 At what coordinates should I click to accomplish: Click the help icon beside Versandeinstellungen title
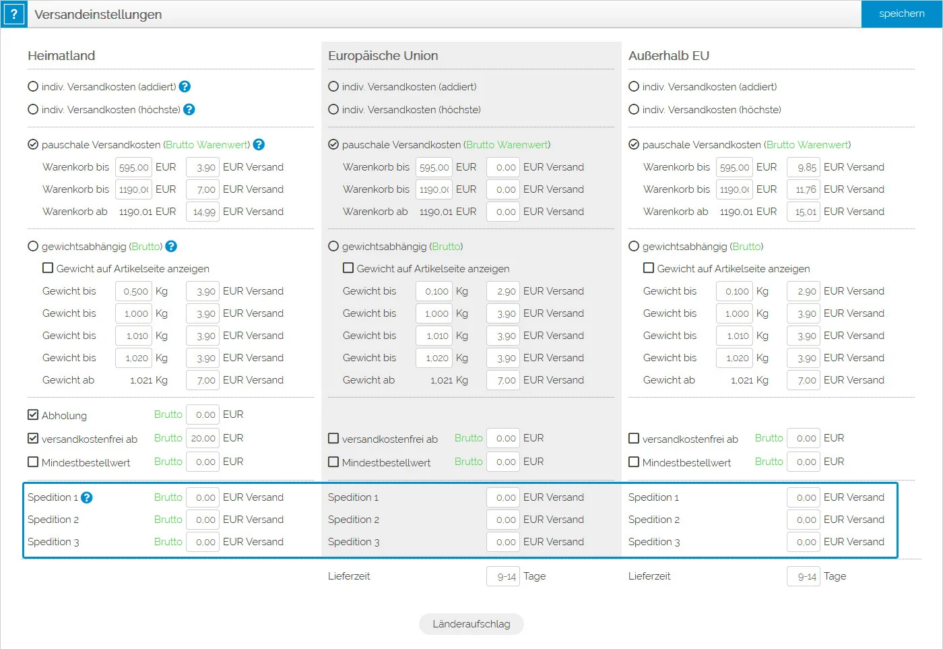(x=13, y=14)
